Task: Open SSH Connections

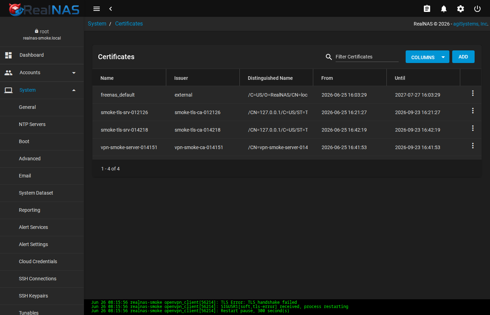Action: click(x=42, y=279)
